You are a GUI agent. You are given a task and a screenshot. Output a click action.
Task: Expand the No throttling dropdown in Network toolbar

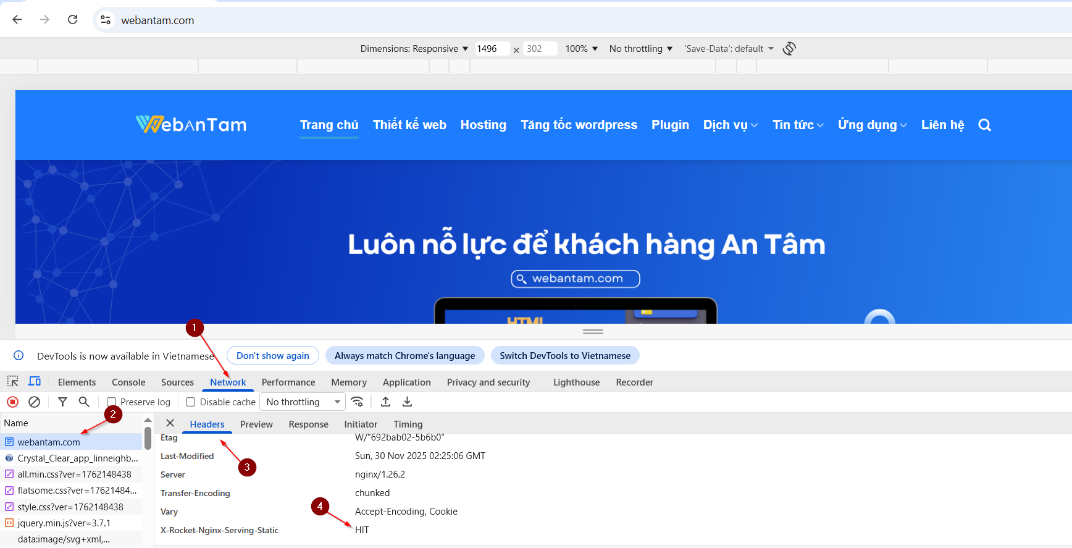tap(303, 402)
